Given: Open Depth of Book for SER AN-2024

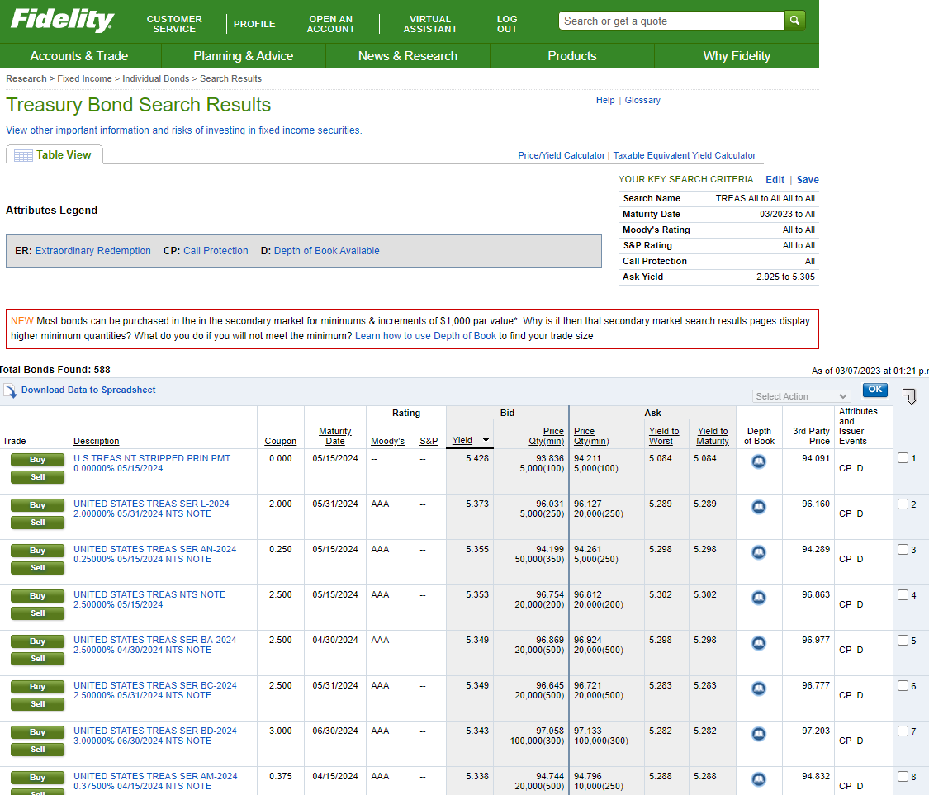Looking at the screenshot, I should click(758, 552).
